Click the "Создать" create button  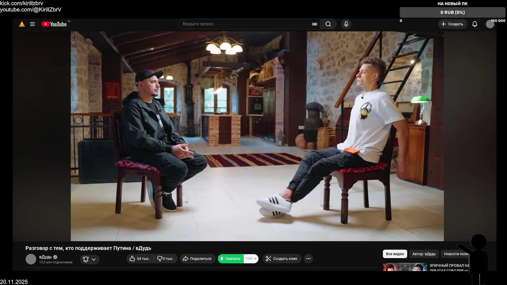452,24
